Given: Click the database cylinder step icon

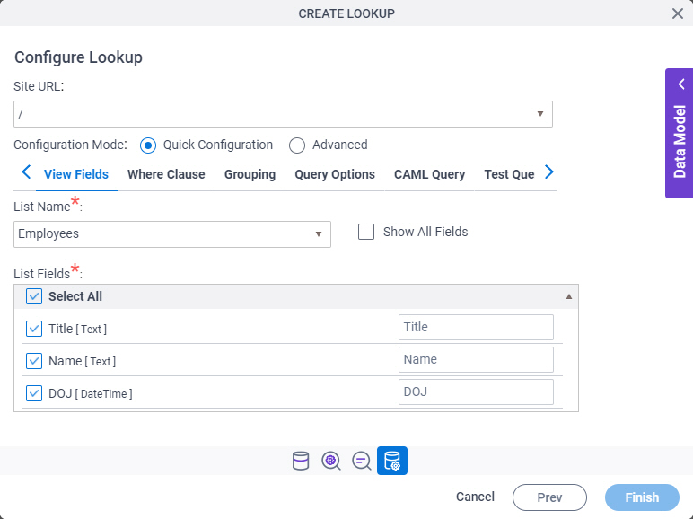Looking at the screenshot, I should pos(301,461).
